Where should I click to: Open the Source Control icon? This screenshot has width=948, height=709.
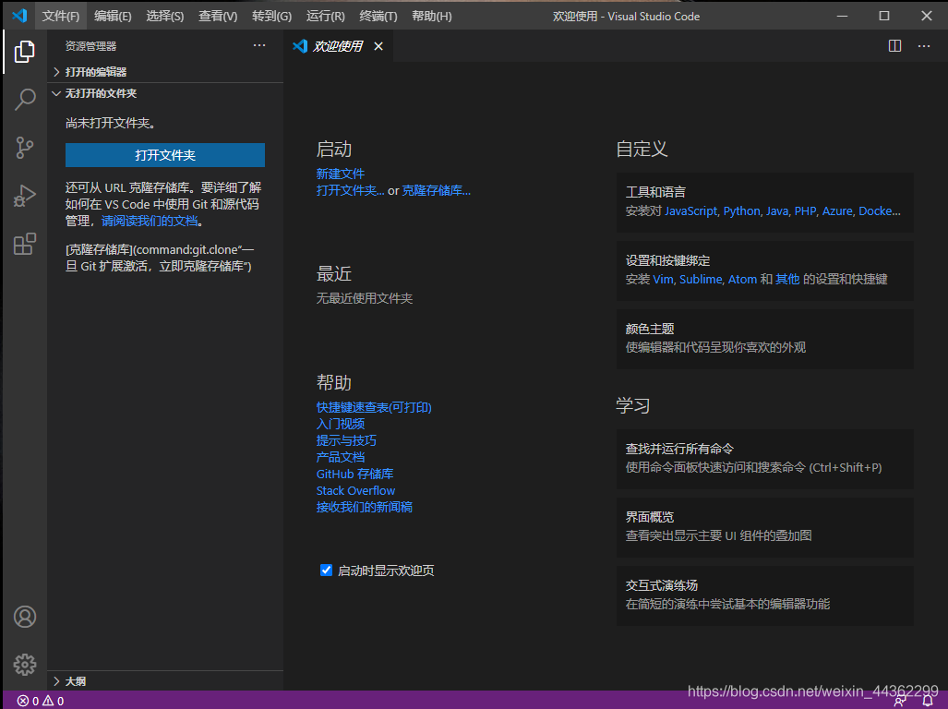24,148
